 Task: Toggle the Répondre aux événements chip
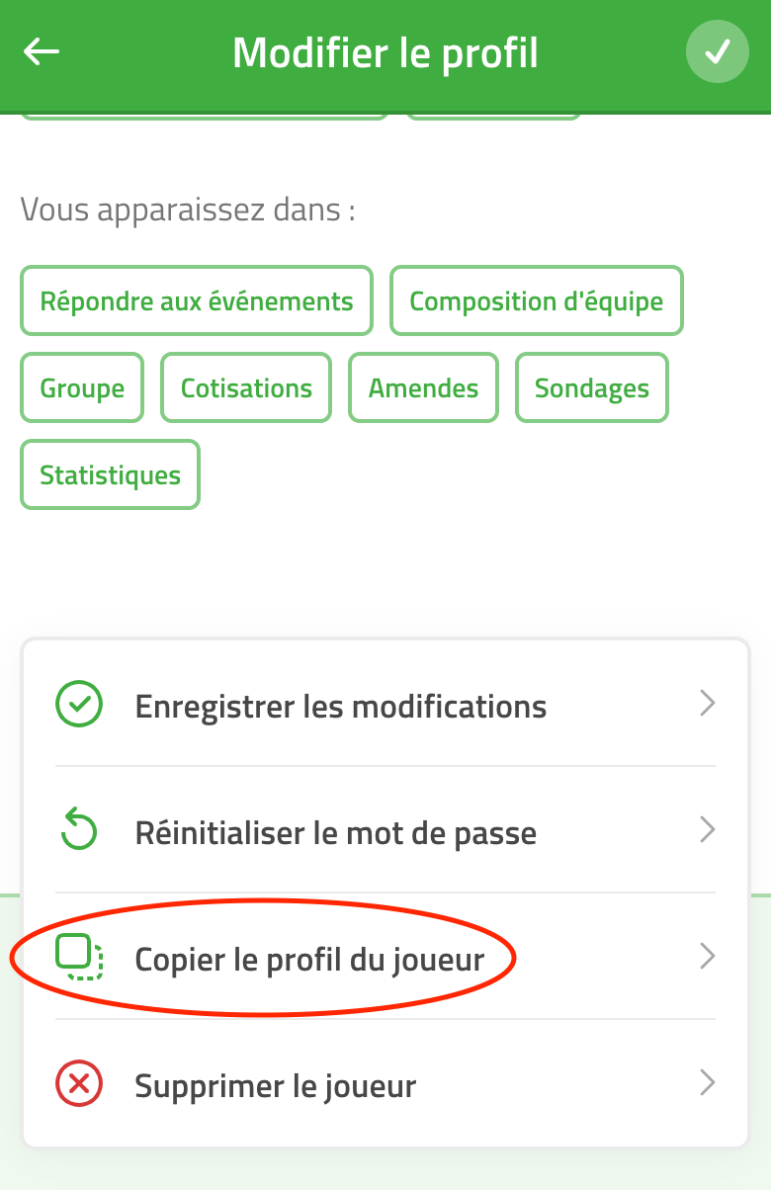(197, 300)
